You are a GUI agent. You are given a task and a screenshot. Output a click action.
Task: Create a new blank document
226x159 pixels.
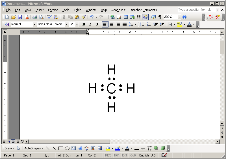tap(7, 17)
